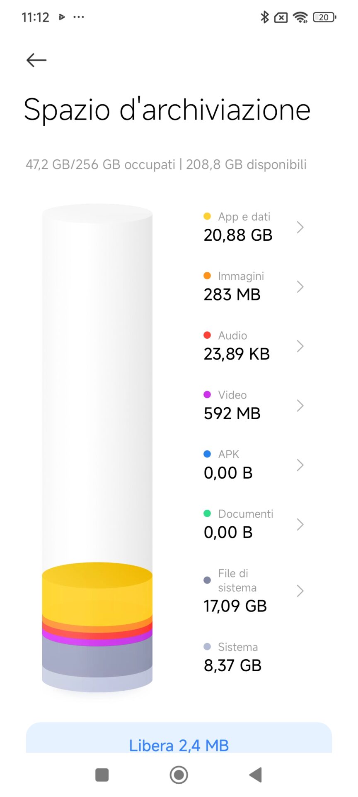Tap the Sistema 8,37 GB entry

(233, 657)
